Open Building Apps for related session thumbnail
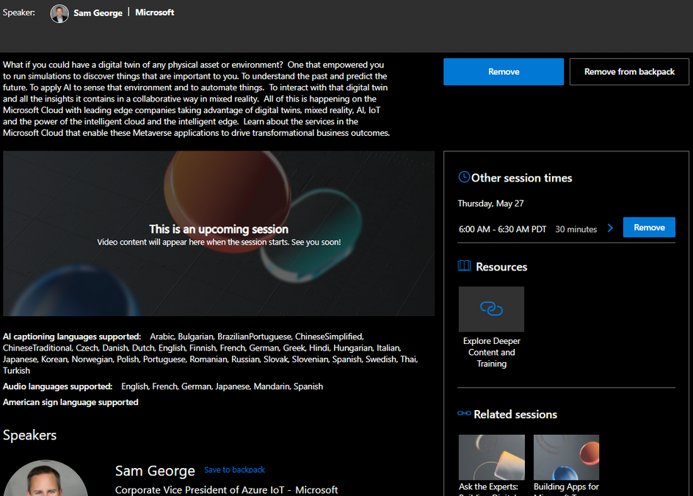 566,457
